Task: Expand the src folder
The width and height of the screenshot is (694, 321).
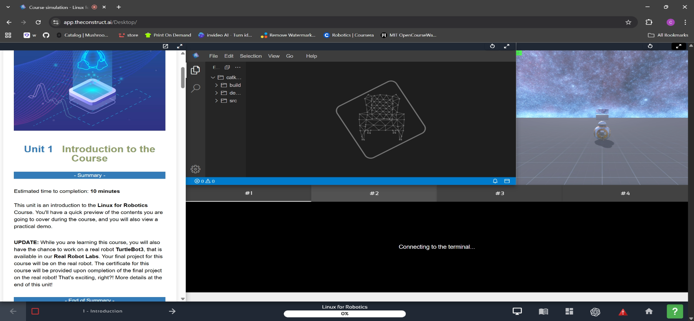Action: pos(233,101)
